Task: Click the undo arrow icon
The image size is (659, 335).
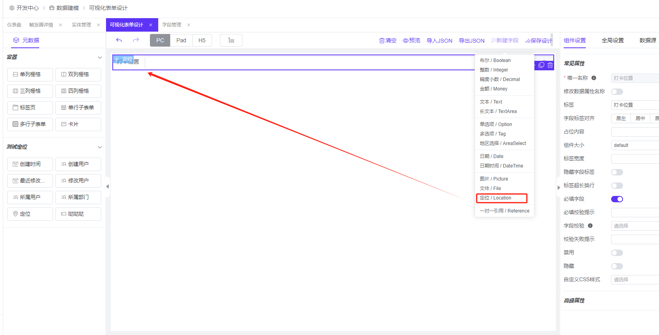Action: click(119, 40)
